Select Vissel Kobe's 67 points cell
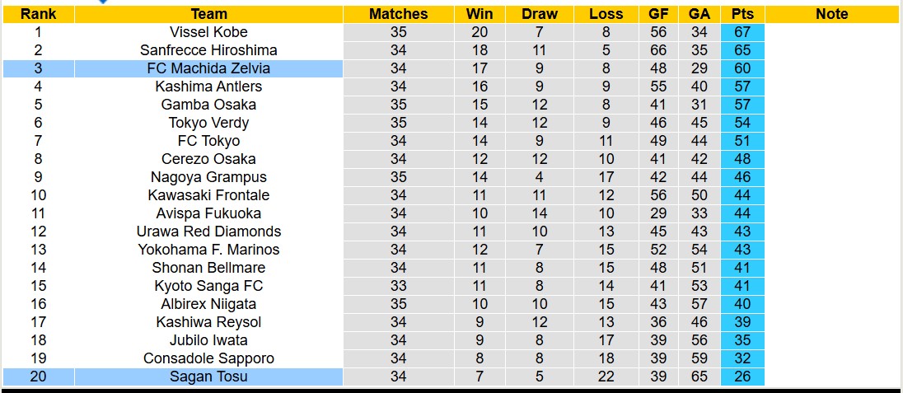 [x=742, y=32]
